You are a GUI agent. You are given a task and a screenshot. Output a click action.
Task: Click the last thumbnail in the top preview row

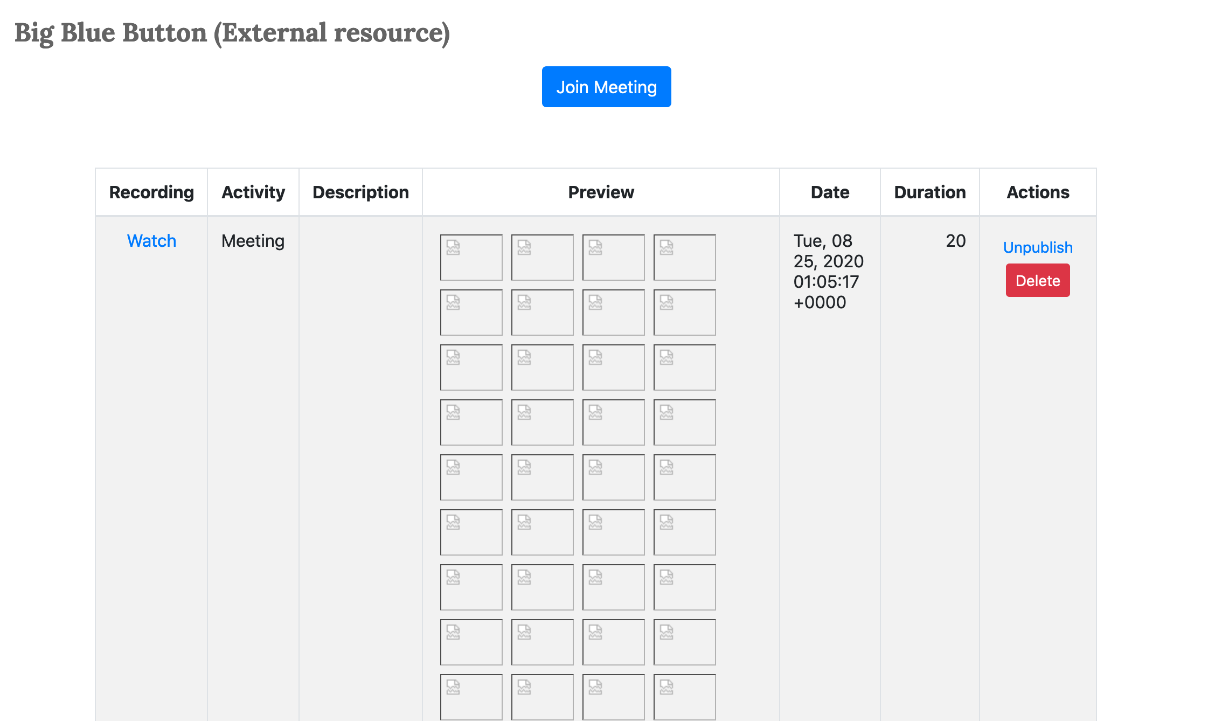684,258
